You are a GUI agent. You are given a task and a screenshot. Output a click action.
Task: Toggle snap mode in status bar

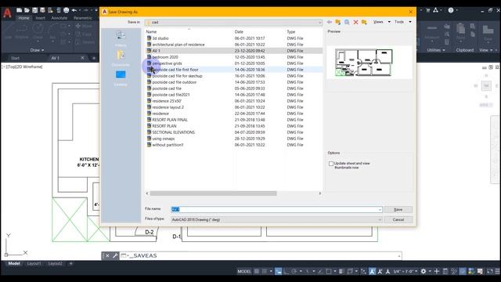265,272
